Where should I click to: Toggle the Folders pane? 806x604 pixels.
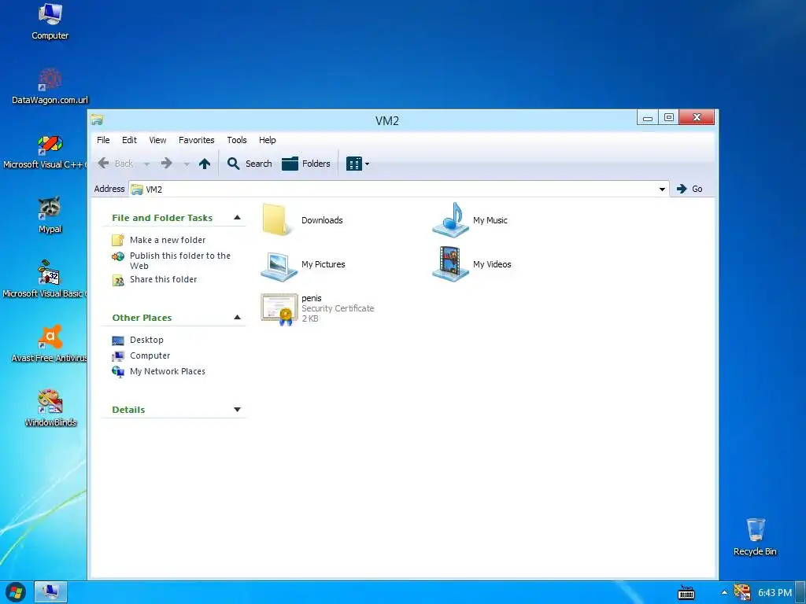306,164
